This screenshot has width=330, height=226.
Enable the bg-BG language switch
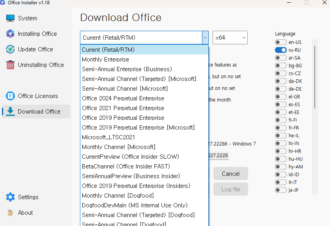(x=280, y=65)
